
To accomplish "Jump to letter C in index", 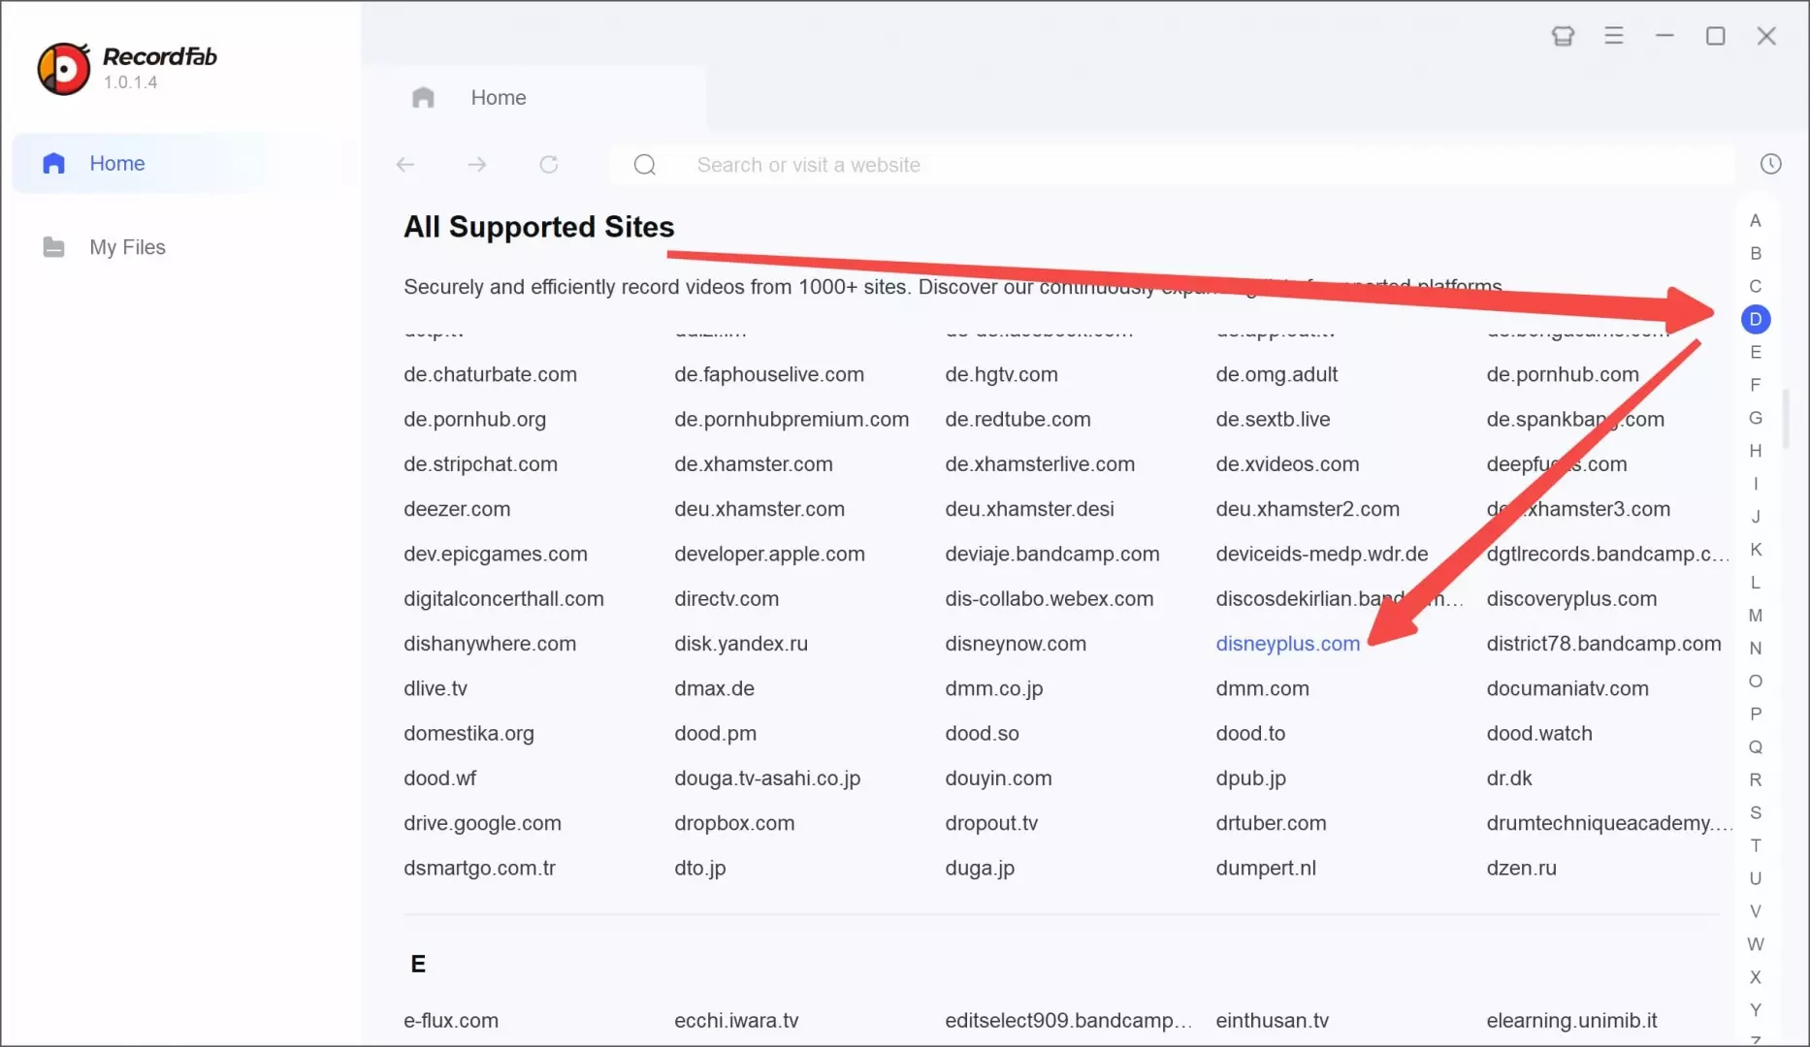I will (x=1755, y=287).
